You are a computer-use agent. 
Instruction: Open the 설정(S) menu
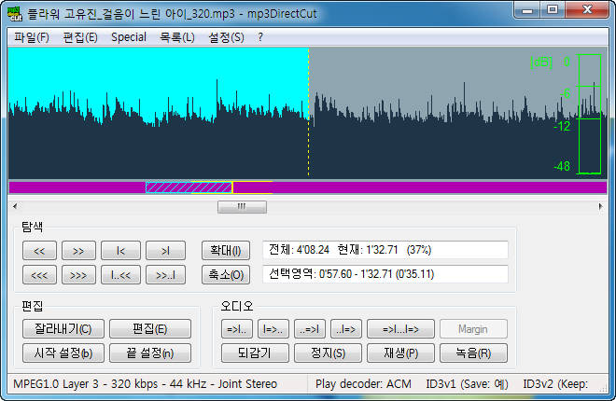[x=226, y=37]
